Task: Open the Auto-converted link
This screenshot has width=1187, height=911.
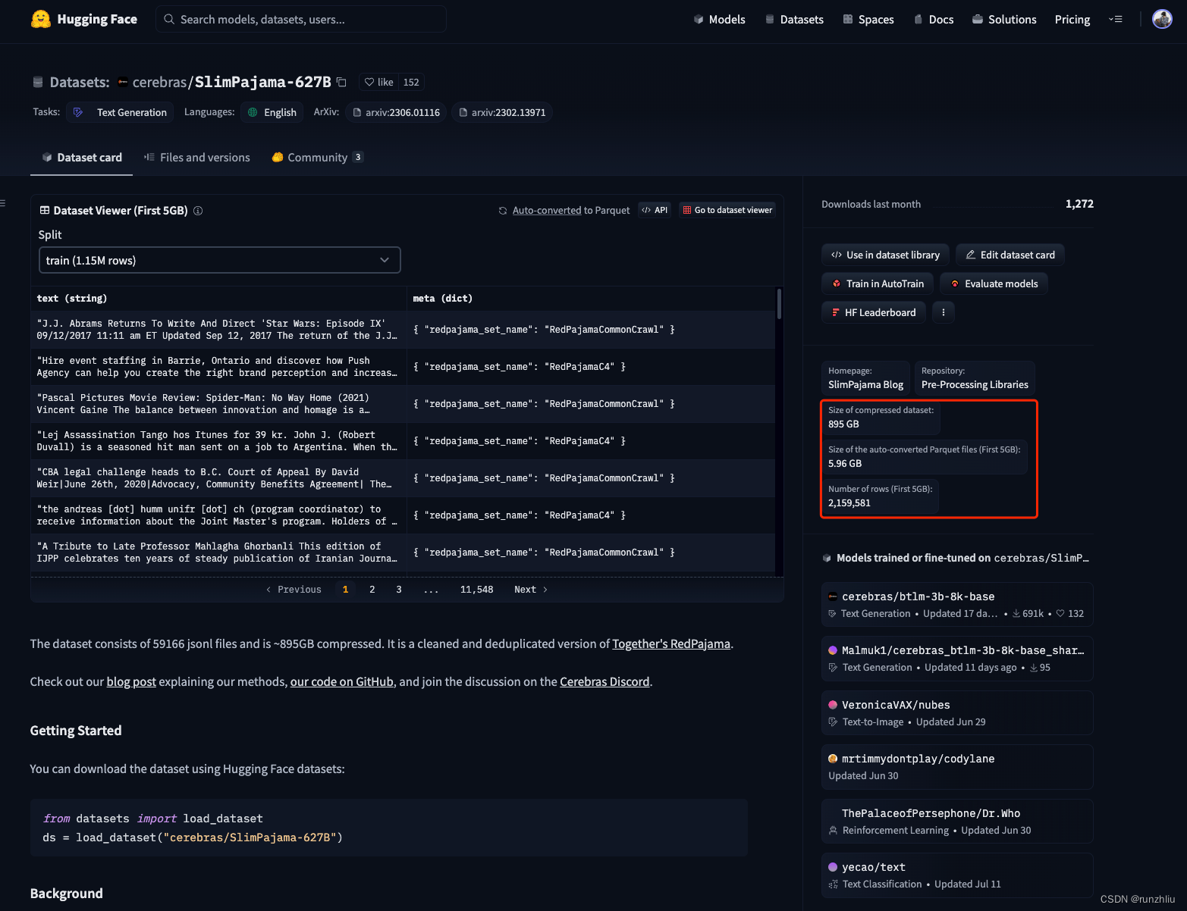Action: (x=547, y=210)
